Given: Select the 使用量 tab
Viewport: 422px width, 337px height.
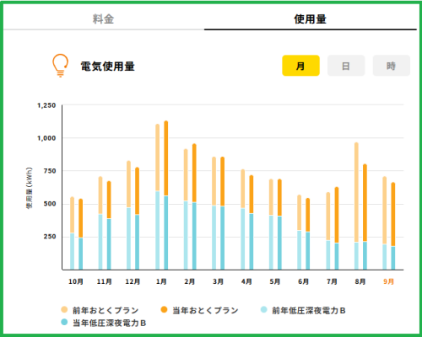Looking at the screenshot, I should (x=310, y=19).
